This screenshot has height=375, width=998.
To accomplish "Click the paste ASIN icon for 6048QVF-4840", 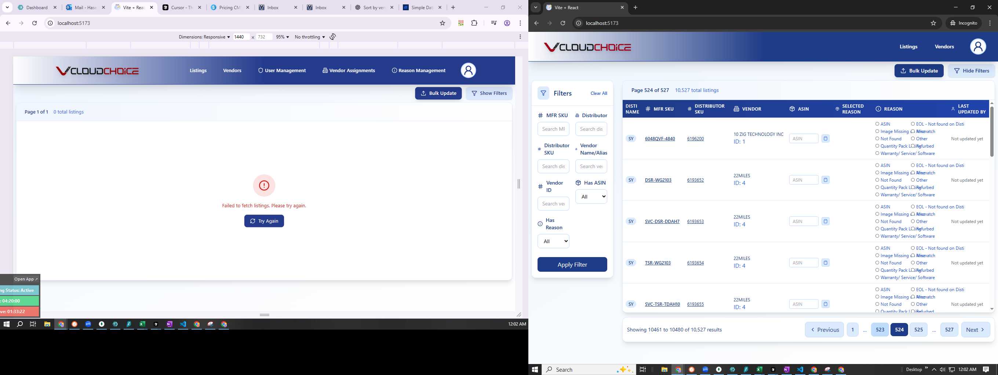I will pos(826,138).
